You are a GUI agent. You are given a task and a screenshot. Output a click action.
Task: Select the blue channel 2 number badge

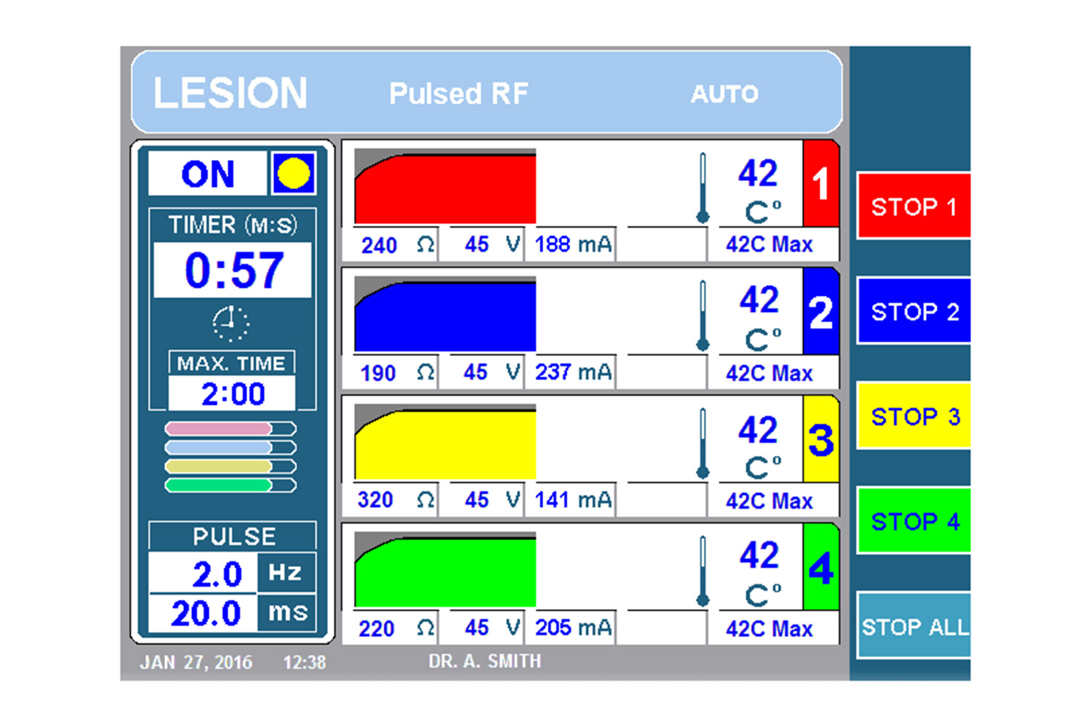click(820, 312)
